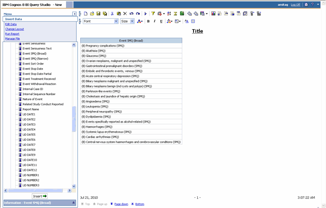This screenshot has height=208, width=326.
Task: Group the selected column
Action: point(219,14)
